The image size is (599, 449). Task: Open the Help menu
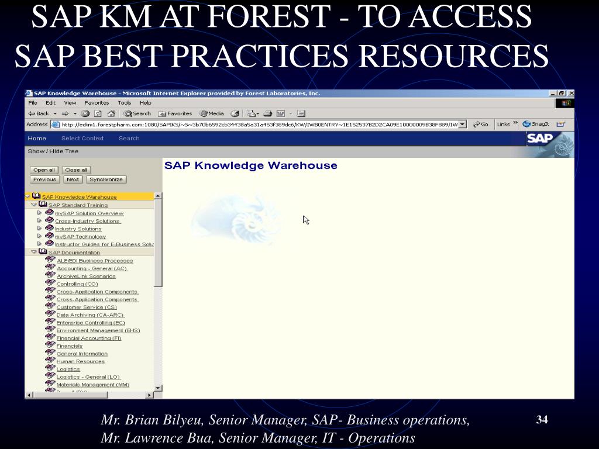(146, 103)
